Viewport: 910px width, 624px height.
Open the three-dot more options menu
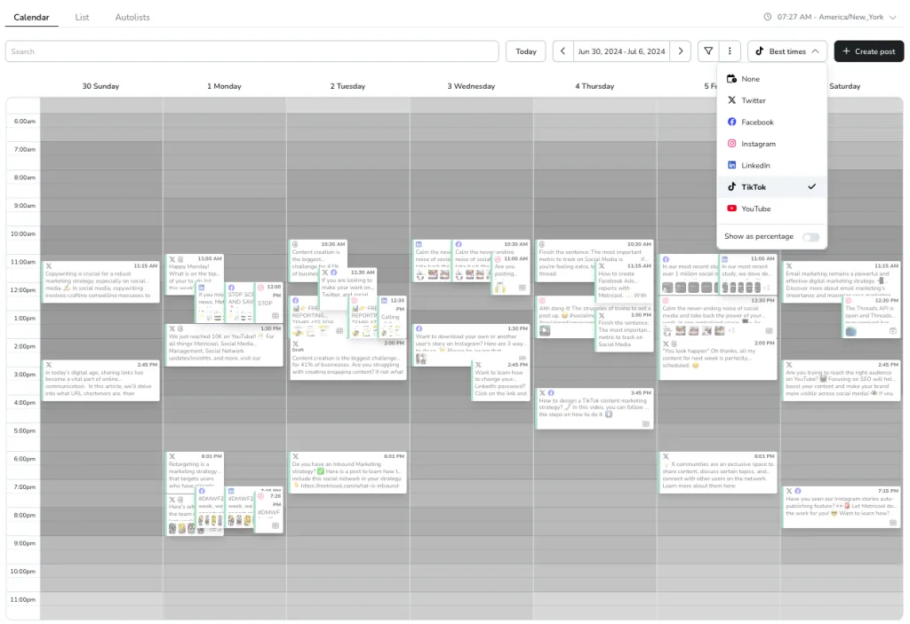tap(729, 51)
